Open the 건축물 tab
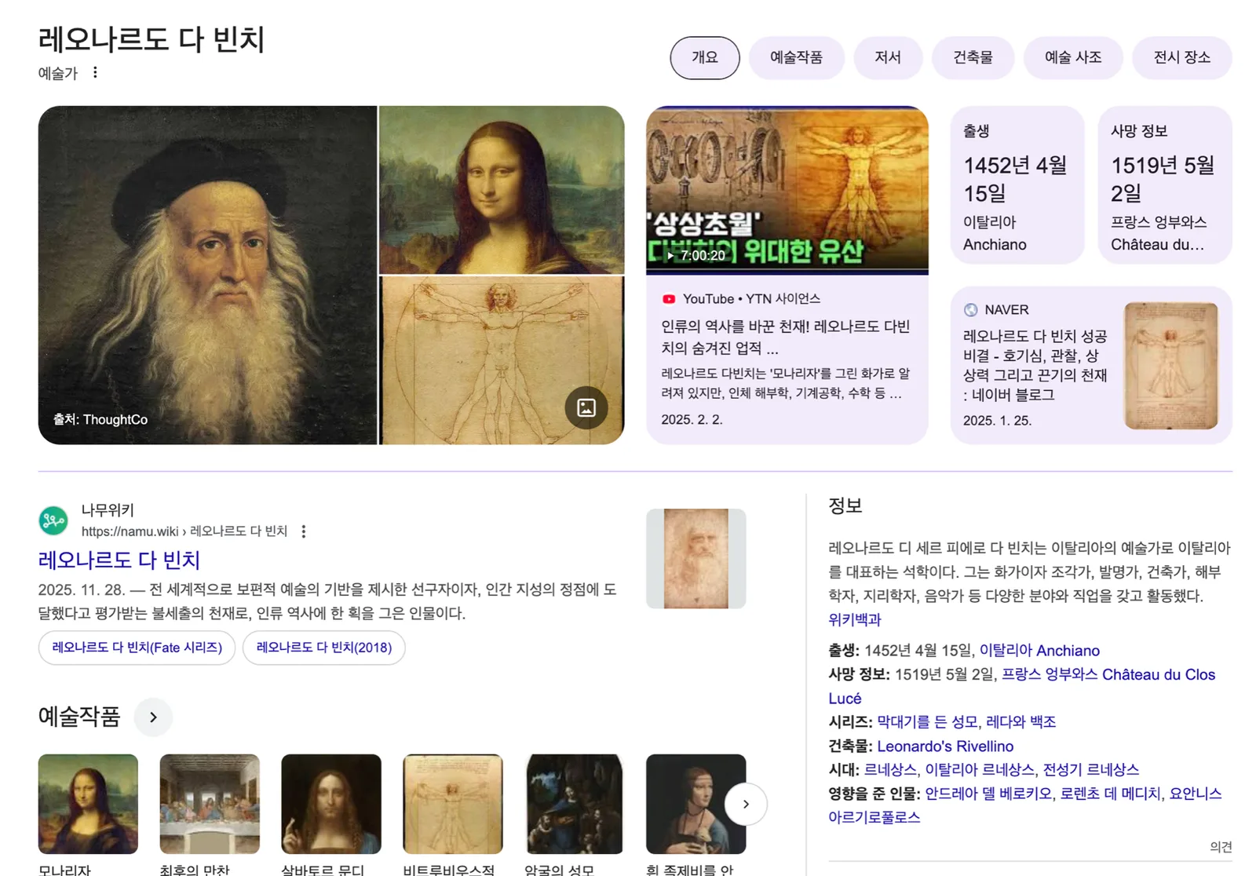1256x876 pixels. [973, 57]
